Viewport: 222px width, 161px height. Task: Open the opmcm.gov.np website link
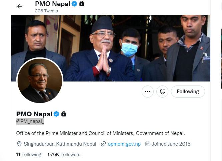coord(124,144)
